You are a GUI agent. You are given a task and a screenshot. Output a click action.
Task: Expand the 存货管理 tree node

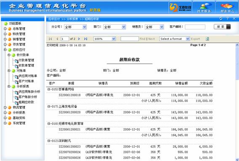point(5,44)
